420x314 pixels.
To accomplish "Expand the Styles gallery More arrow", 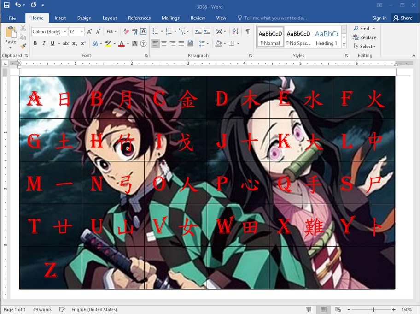I will pyautogui.click(x=344, y=45).
